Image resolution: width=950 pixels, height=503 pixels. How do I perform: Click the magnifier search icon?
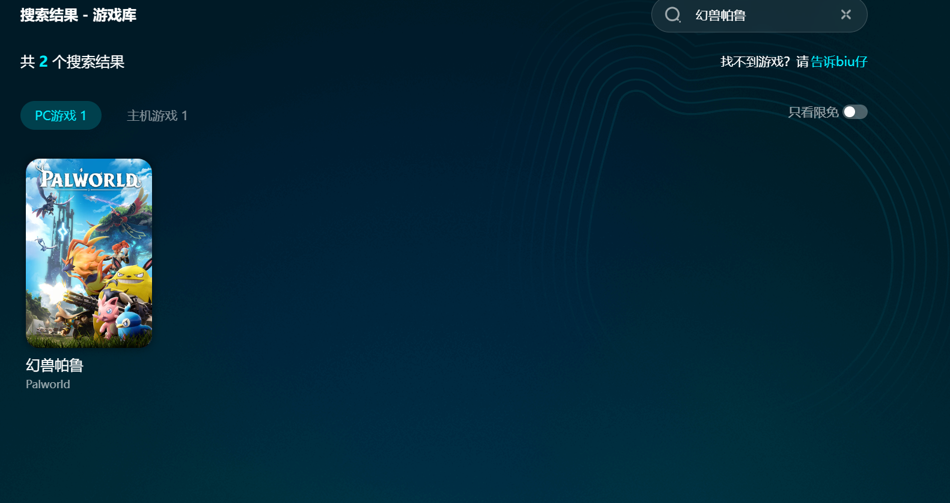672,15
